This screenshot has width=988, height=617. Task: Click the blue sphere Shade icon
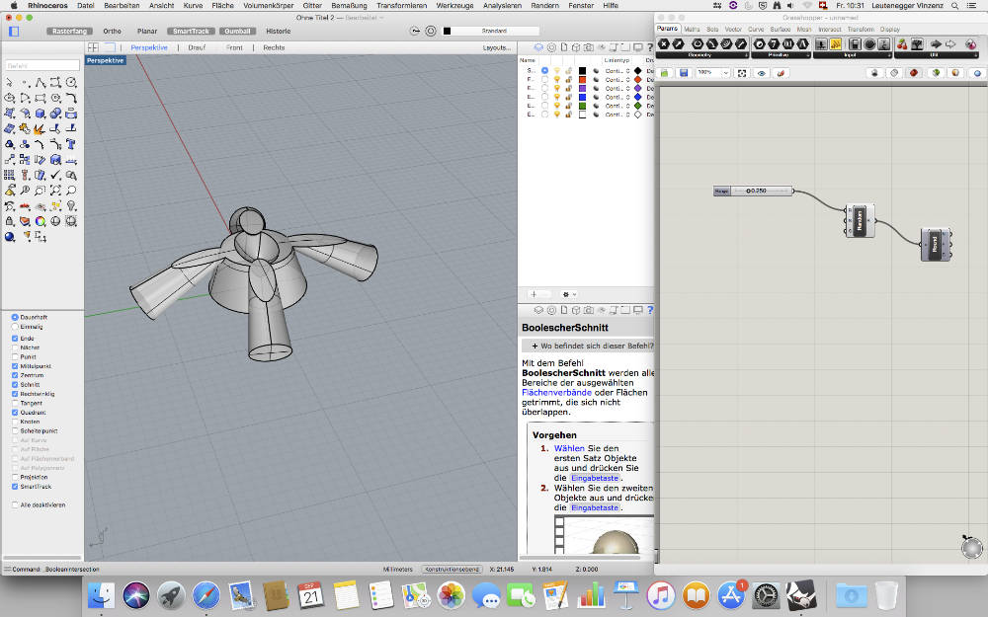tap(10, 237)
